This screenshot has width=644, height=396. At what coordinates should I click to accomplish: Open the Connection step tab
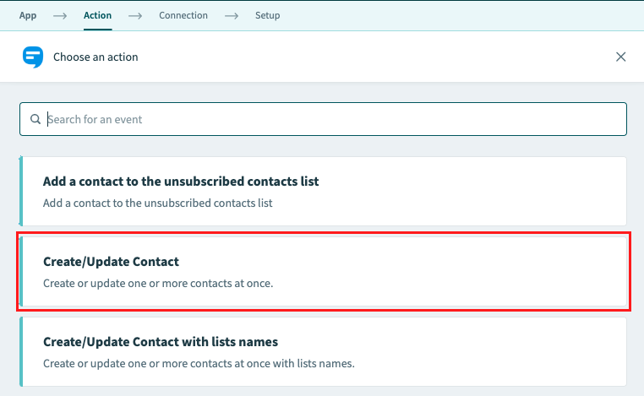(x=183, y=15)
